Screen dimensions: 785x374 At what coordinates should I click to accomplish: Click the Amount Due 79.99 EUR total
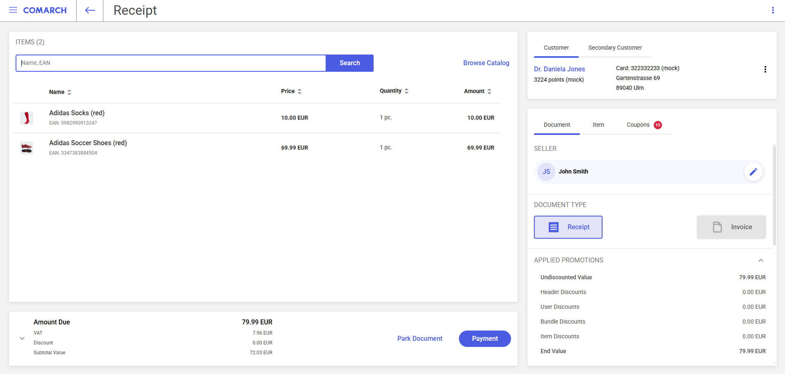pyautogui.click(x=257, y=322)
